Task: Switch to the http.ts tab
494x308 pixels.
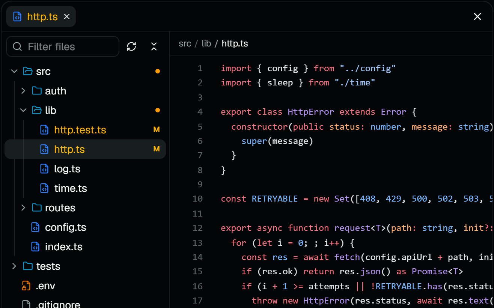Action: click(x=41, y=16)
